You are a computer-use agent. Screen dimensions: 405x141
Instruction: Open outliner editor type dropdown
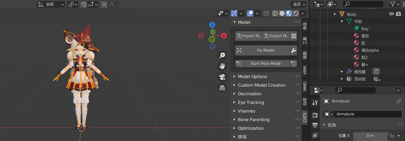pyautogui.click(x=318, y=4)
